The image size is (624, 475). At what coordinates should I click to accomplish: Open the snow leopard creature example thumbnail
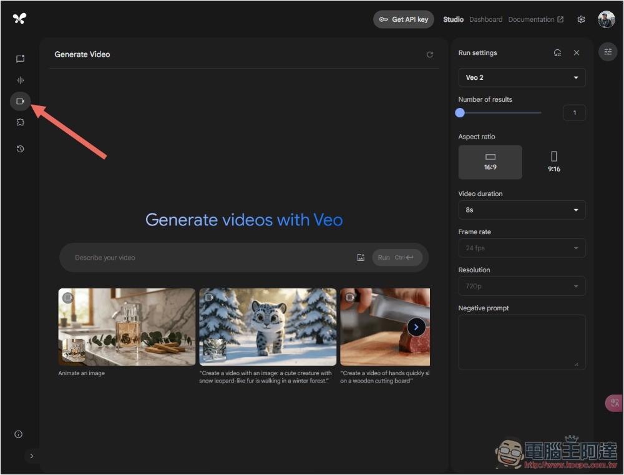point(268,327)
